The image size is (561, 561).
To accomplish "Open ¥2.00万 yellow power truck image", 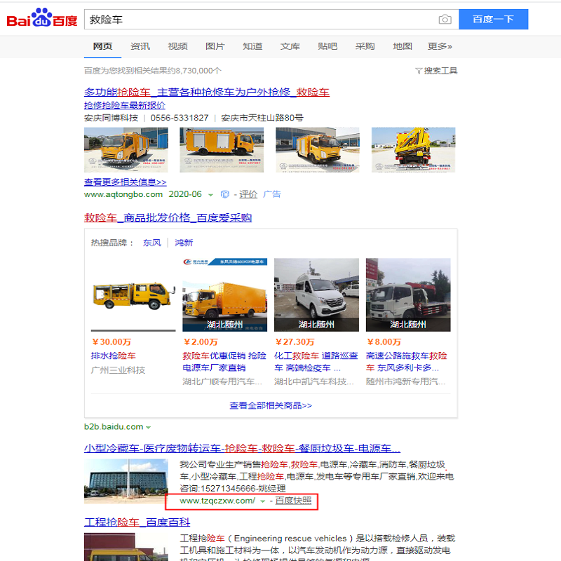I will point(224,295).
